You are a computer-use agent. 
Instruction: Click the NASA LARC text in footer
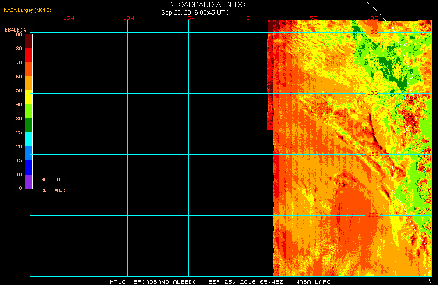point(313,281)
